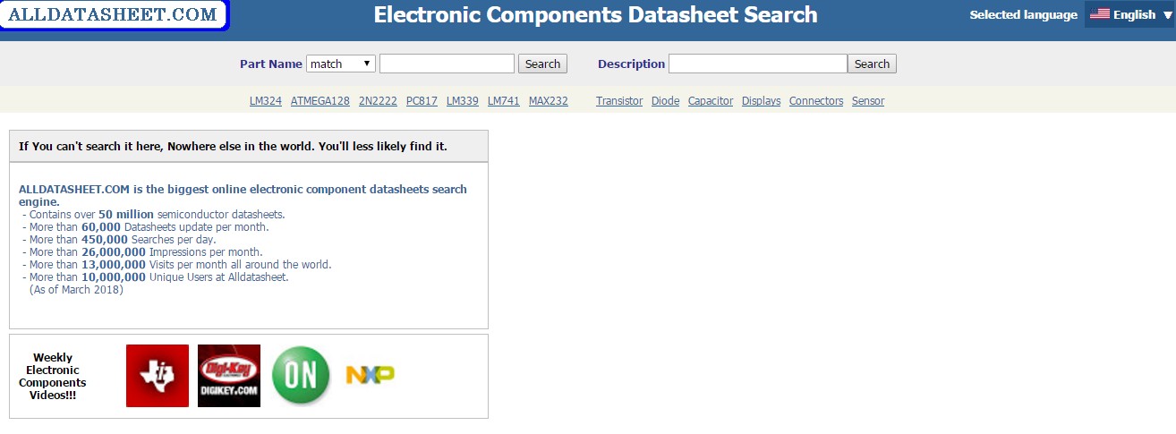Open the ATMEGA128 quick link
The image size is (1176, 434).
click(320, 101)
